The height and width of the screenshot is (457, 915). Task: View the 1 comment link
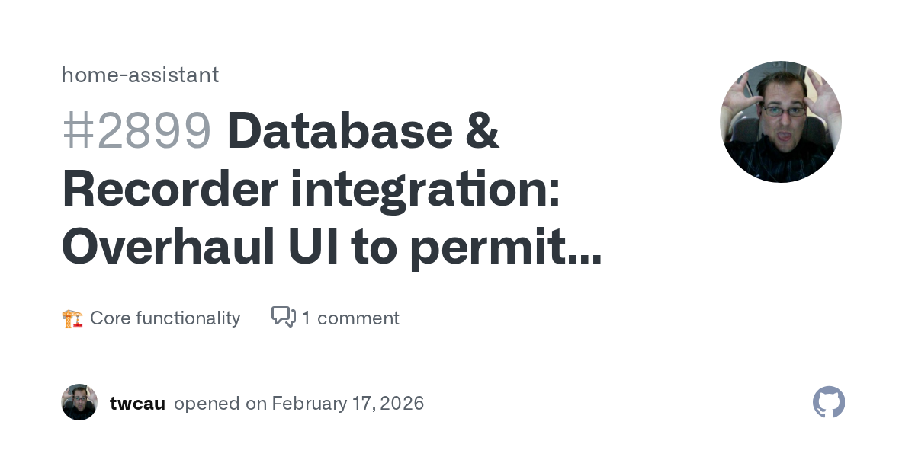(350, 318)
